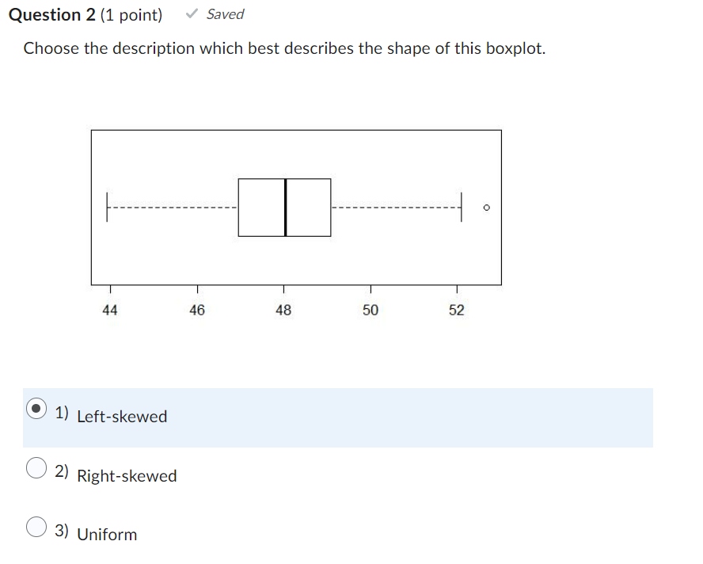This screenshot has height=564, width=703.
Task: Click the 50 axis label
Action: tap(370, 310)
